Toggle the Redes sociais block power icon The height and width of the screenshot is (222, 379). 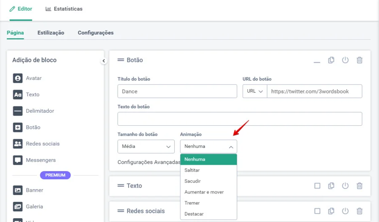pos(345,211)
